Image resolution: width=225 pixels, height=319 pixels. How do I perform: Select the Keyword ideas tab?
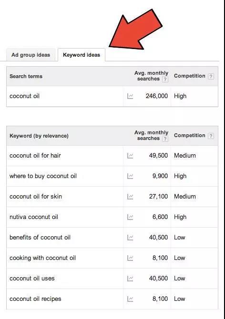click(x=82, y=55)
